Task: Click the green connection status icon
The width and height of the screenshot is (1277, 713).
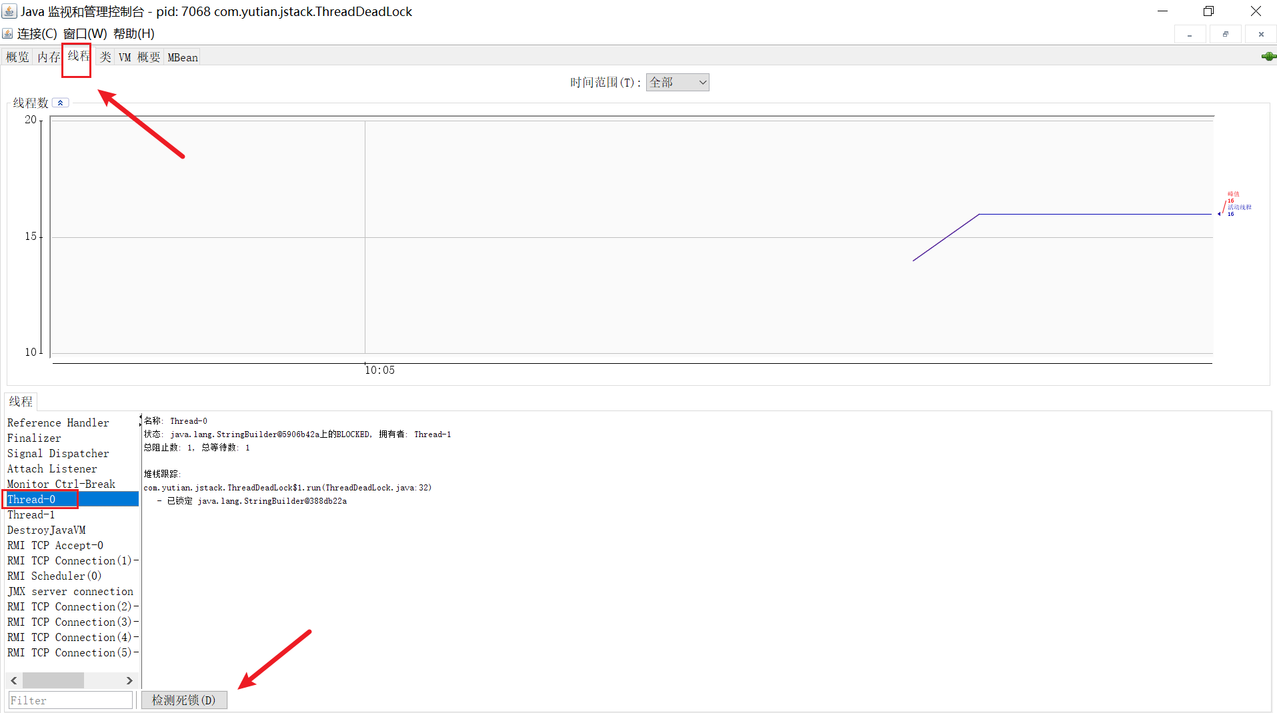Action: [x=1268, y=57]
